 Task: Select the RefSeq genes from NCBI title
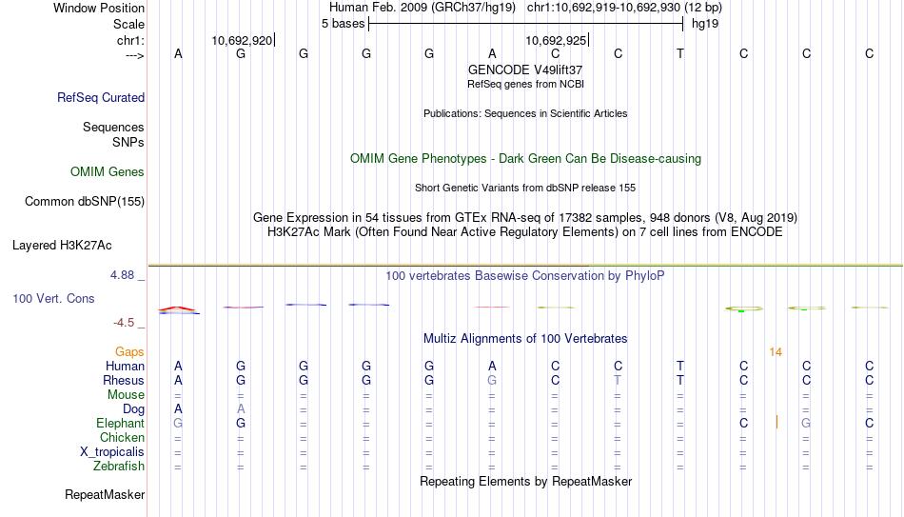(x=525, y=84)
